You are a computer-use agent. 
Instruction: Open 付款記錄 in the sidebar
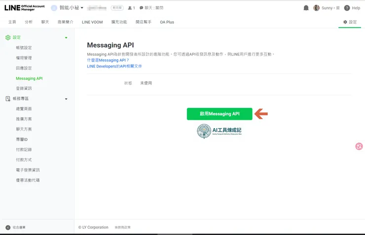coord(24,149)
